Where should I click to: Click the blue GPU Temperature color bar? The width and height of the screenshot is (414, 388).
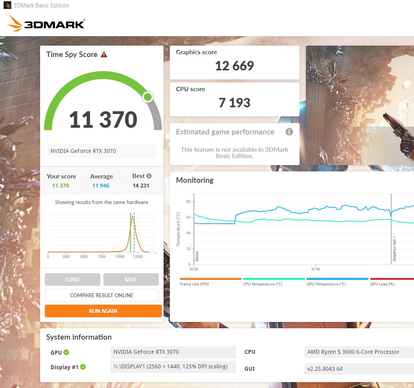(x=337, y=279)
